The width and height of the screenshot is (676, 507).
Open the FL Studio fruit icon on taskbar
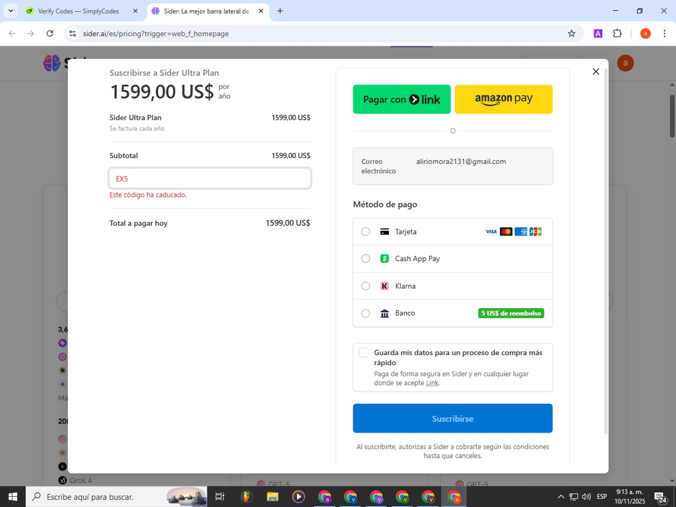pyautogui.click(x=246, y=497)
